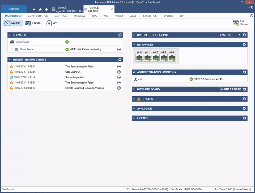Open details arrow for VIRT1 HA Partner row
255x193 pixels.
click(119, 50)
